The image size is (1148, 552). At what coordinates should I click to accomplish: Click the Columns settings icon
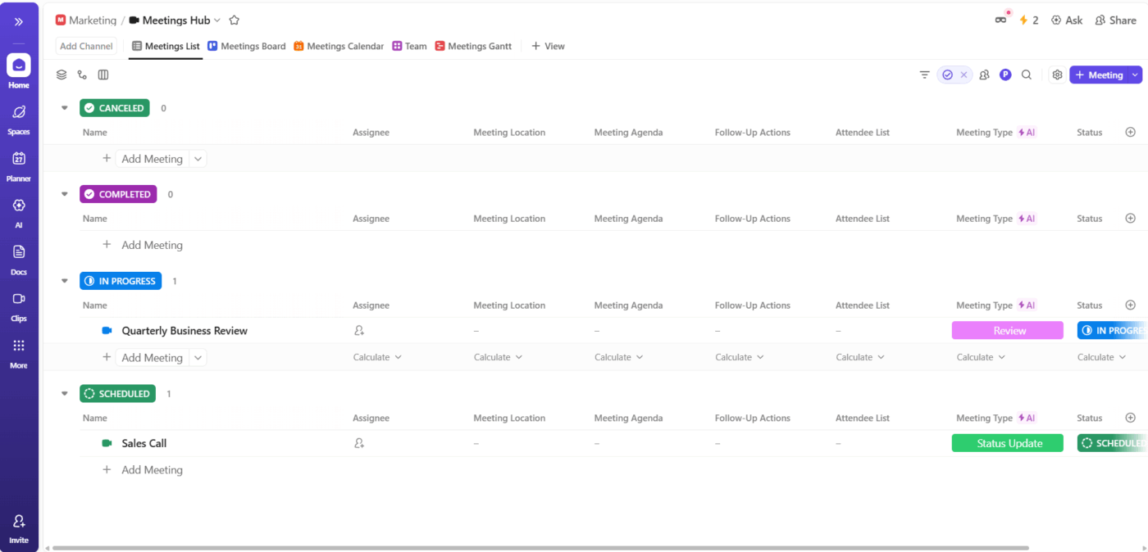(102, 74)
